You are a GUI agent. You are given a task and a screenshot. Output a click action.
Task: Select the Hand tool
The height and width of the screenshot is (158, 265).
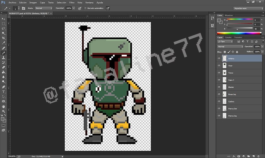3,106
